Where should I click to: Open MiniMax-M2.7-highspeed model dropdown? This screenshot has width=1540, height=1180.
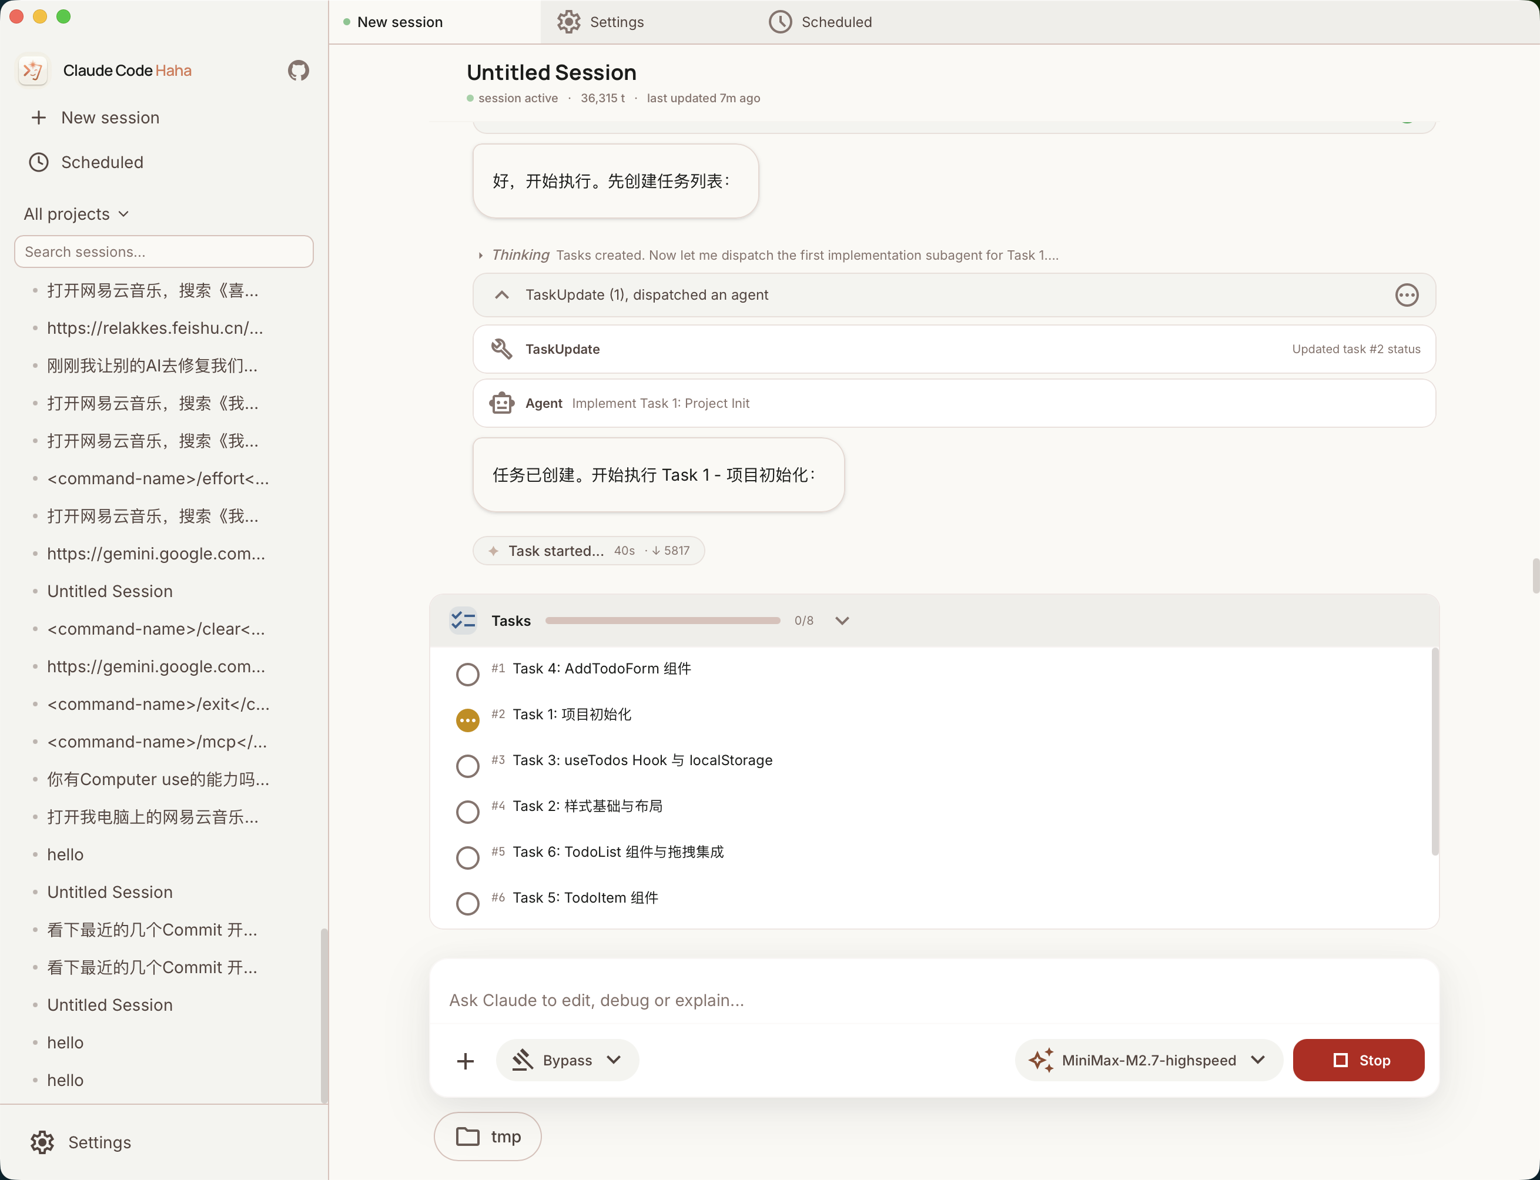pyautogui.click(x=1148, y=1061)
